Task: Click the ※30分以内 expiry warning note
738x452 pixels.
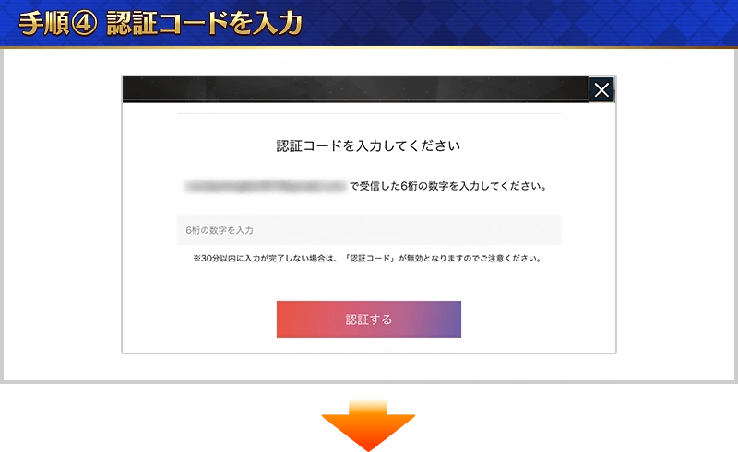Action: click(368, 259)
